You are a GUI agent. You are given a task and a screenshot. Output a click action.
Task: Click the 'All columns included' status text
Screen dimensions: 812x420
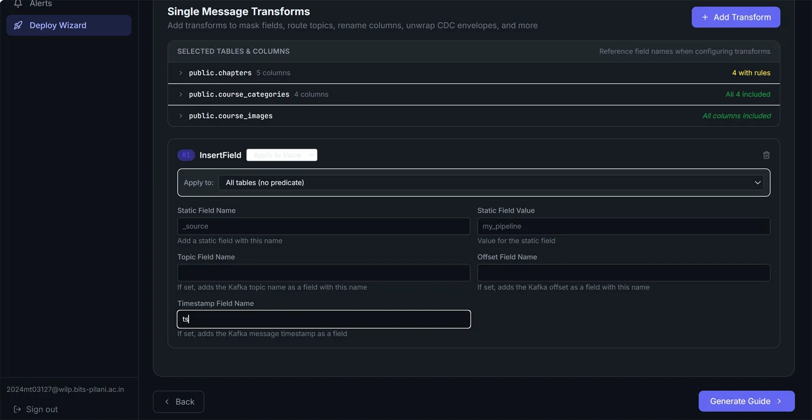pyautogui.click(x=736, y=116)
